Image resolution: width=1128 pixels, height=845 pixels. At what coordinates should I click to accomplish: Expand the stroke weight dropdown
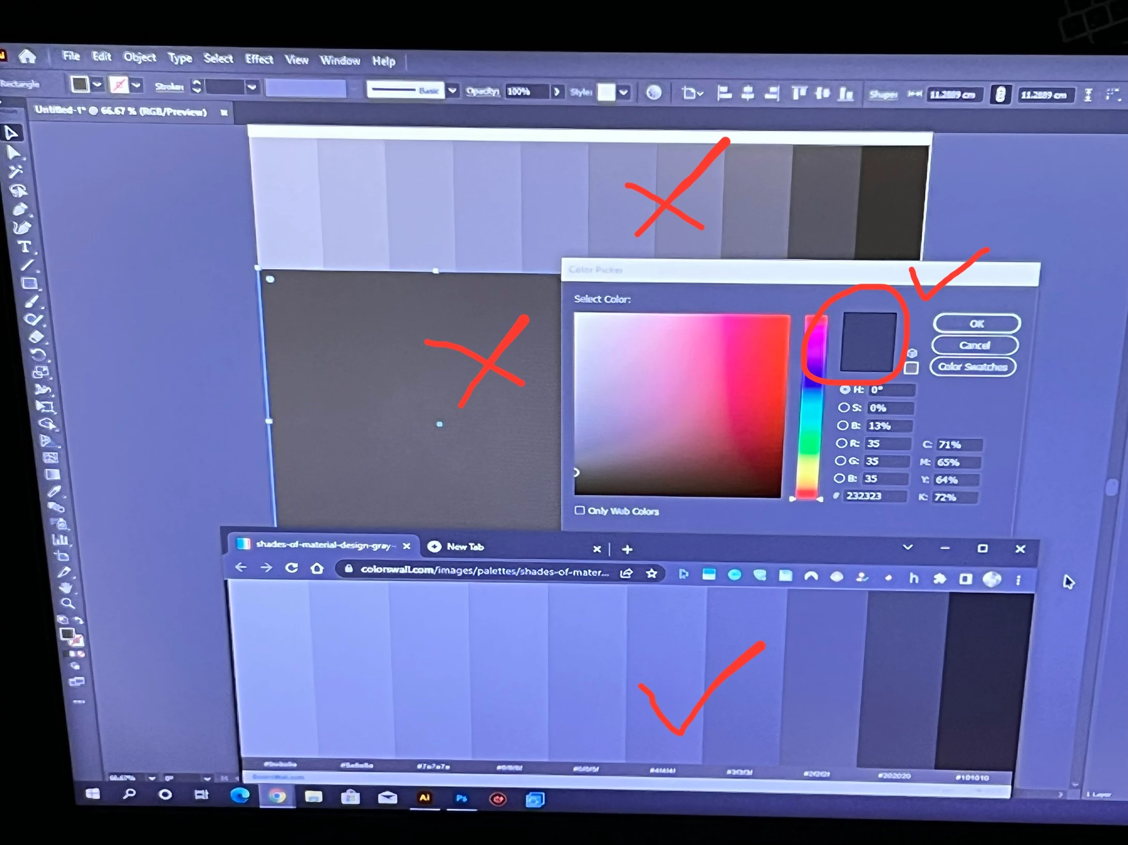coord(252,87)
